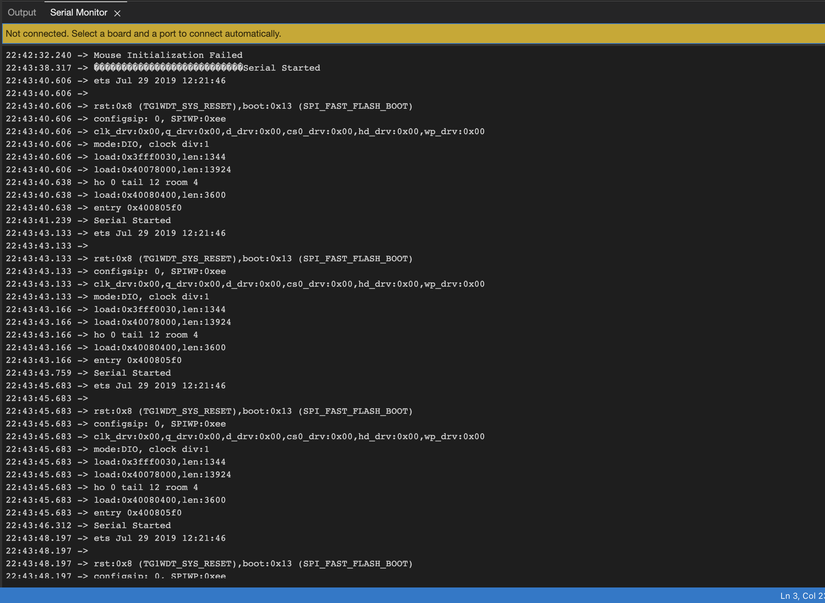Click the 22:43:43.166 'load:0x40078000' line
This screenshot has width=825, height=603.
point(162,322)
